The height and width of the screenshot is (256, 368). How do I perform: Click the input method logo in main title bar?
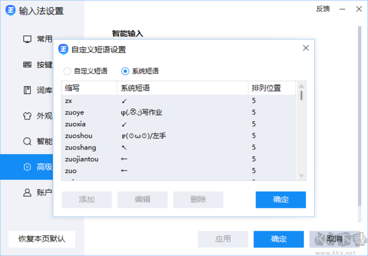coord(11,11)
